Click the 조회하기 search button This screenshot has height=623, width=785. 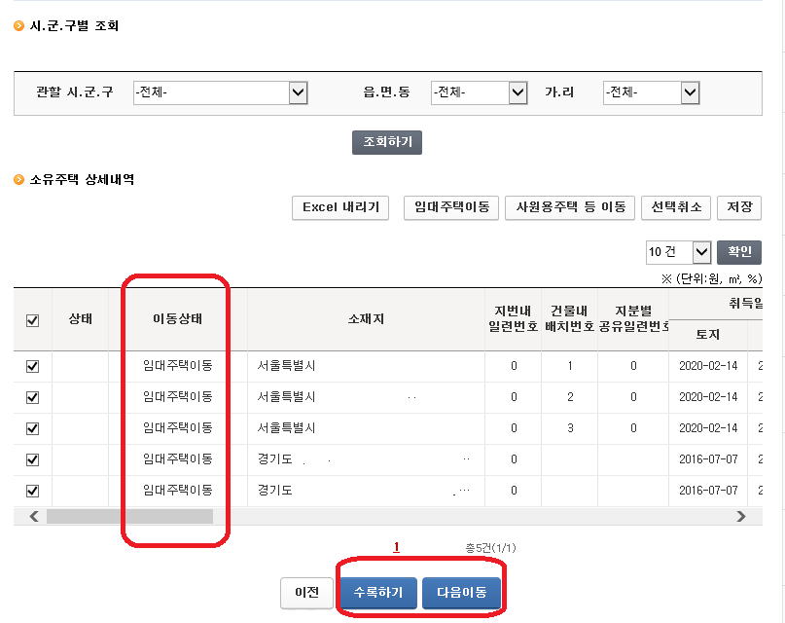point(386,141)
